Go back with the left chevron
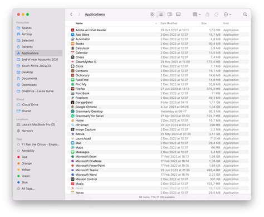 (x=71, y=15)
